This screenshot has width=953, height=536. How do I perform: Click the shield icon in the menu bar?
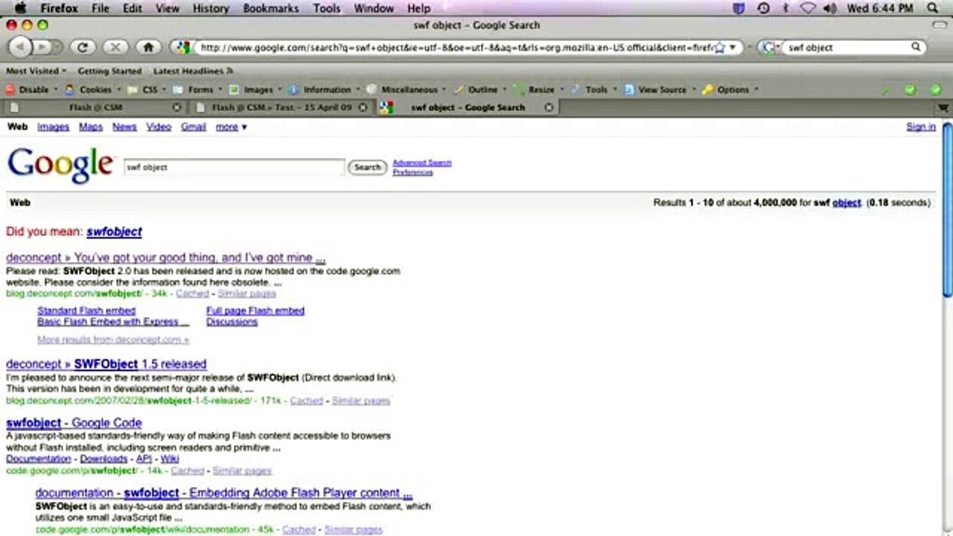(x=739, y=8)
